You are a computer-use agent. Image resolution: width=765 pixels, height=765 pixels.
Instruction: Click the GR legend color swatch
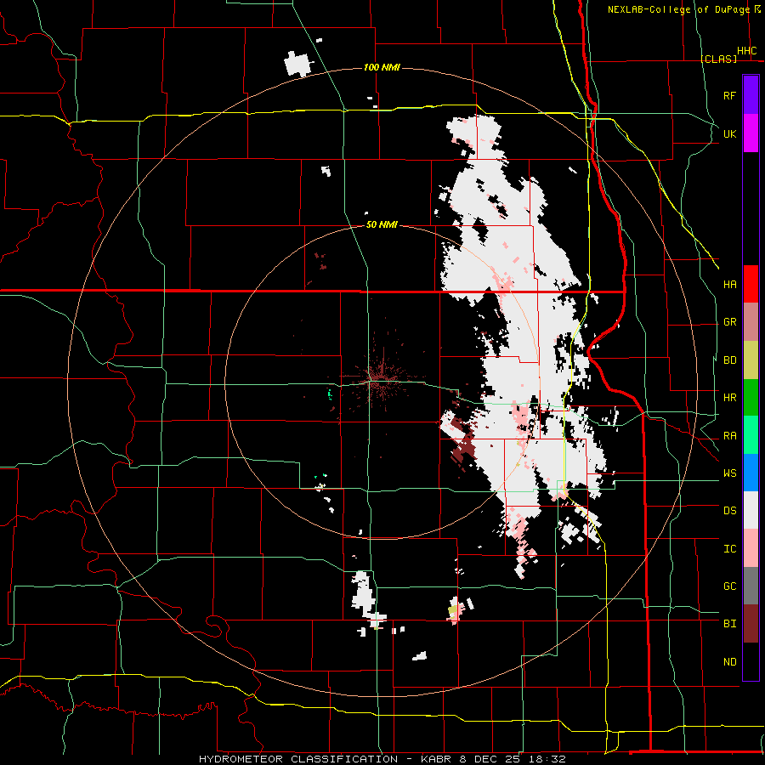(x=751, y=321)
